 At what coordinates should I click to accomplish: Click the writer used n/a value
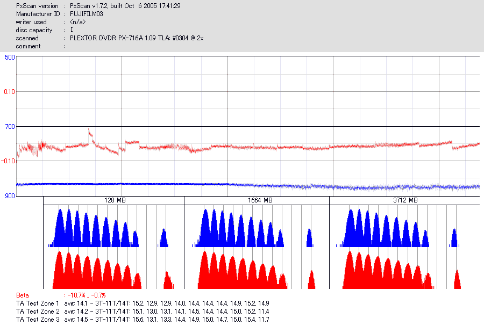(x=77, y=22)
